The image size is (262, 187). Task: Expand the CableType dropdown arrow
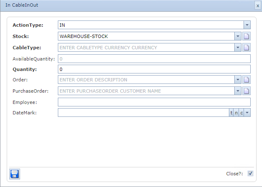pos(238,47)
